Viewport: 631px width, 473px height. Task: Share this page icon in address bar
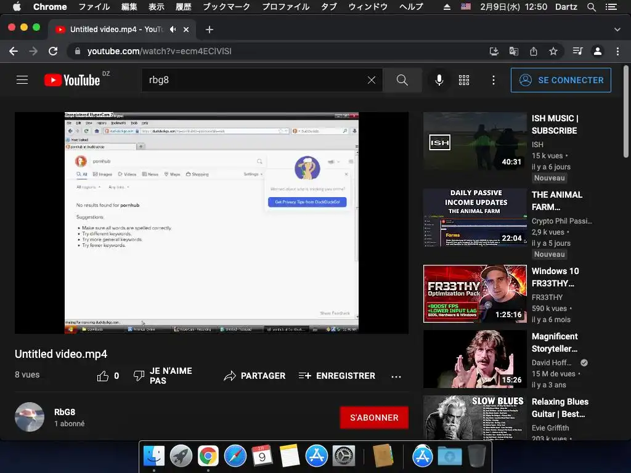click(534, 51)
